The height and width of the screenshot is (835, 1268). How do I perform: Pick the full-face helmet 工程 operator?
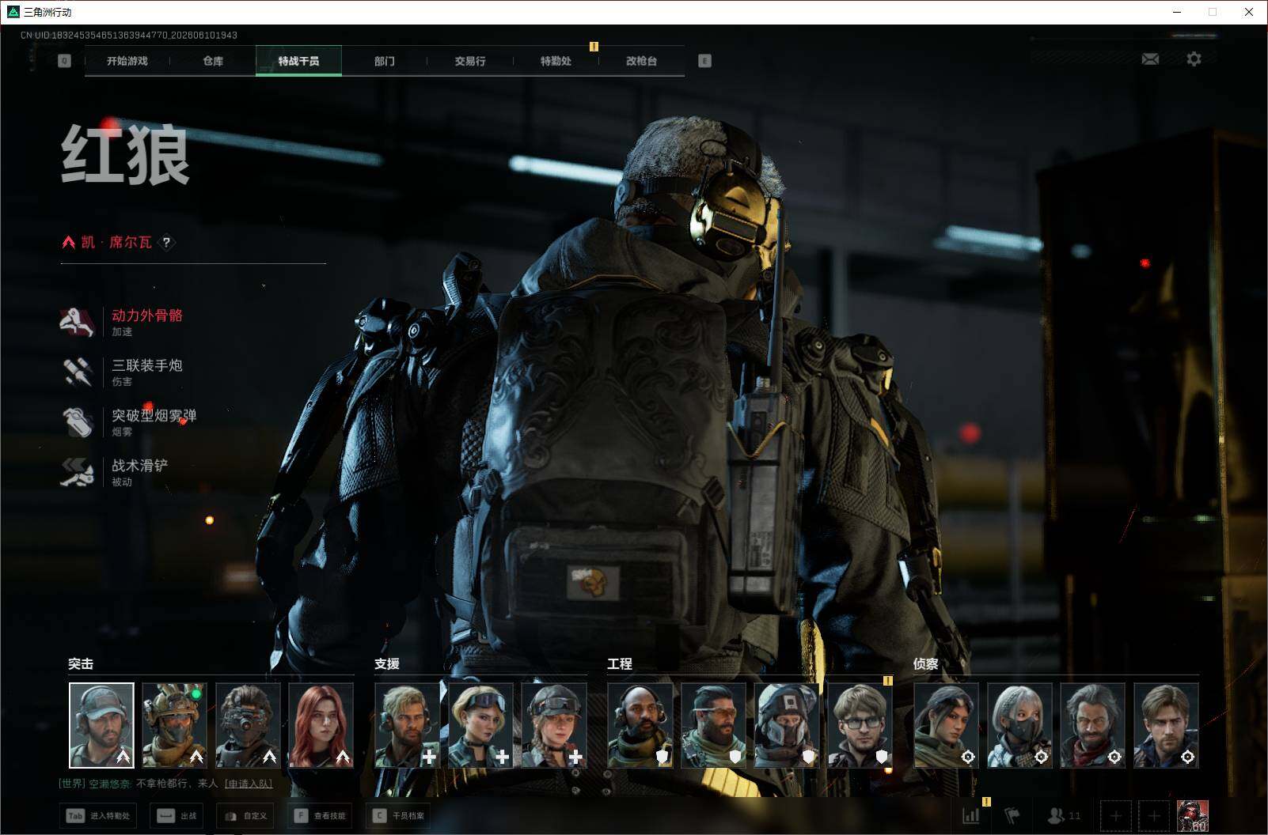[x=787, y=725]
